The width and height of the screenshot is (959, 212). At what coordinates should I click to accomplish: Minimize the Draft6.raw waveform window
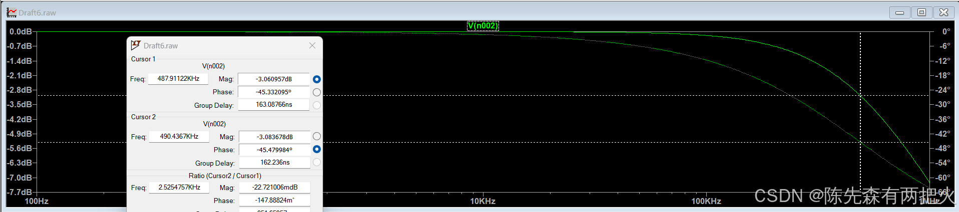coord(900,12)
